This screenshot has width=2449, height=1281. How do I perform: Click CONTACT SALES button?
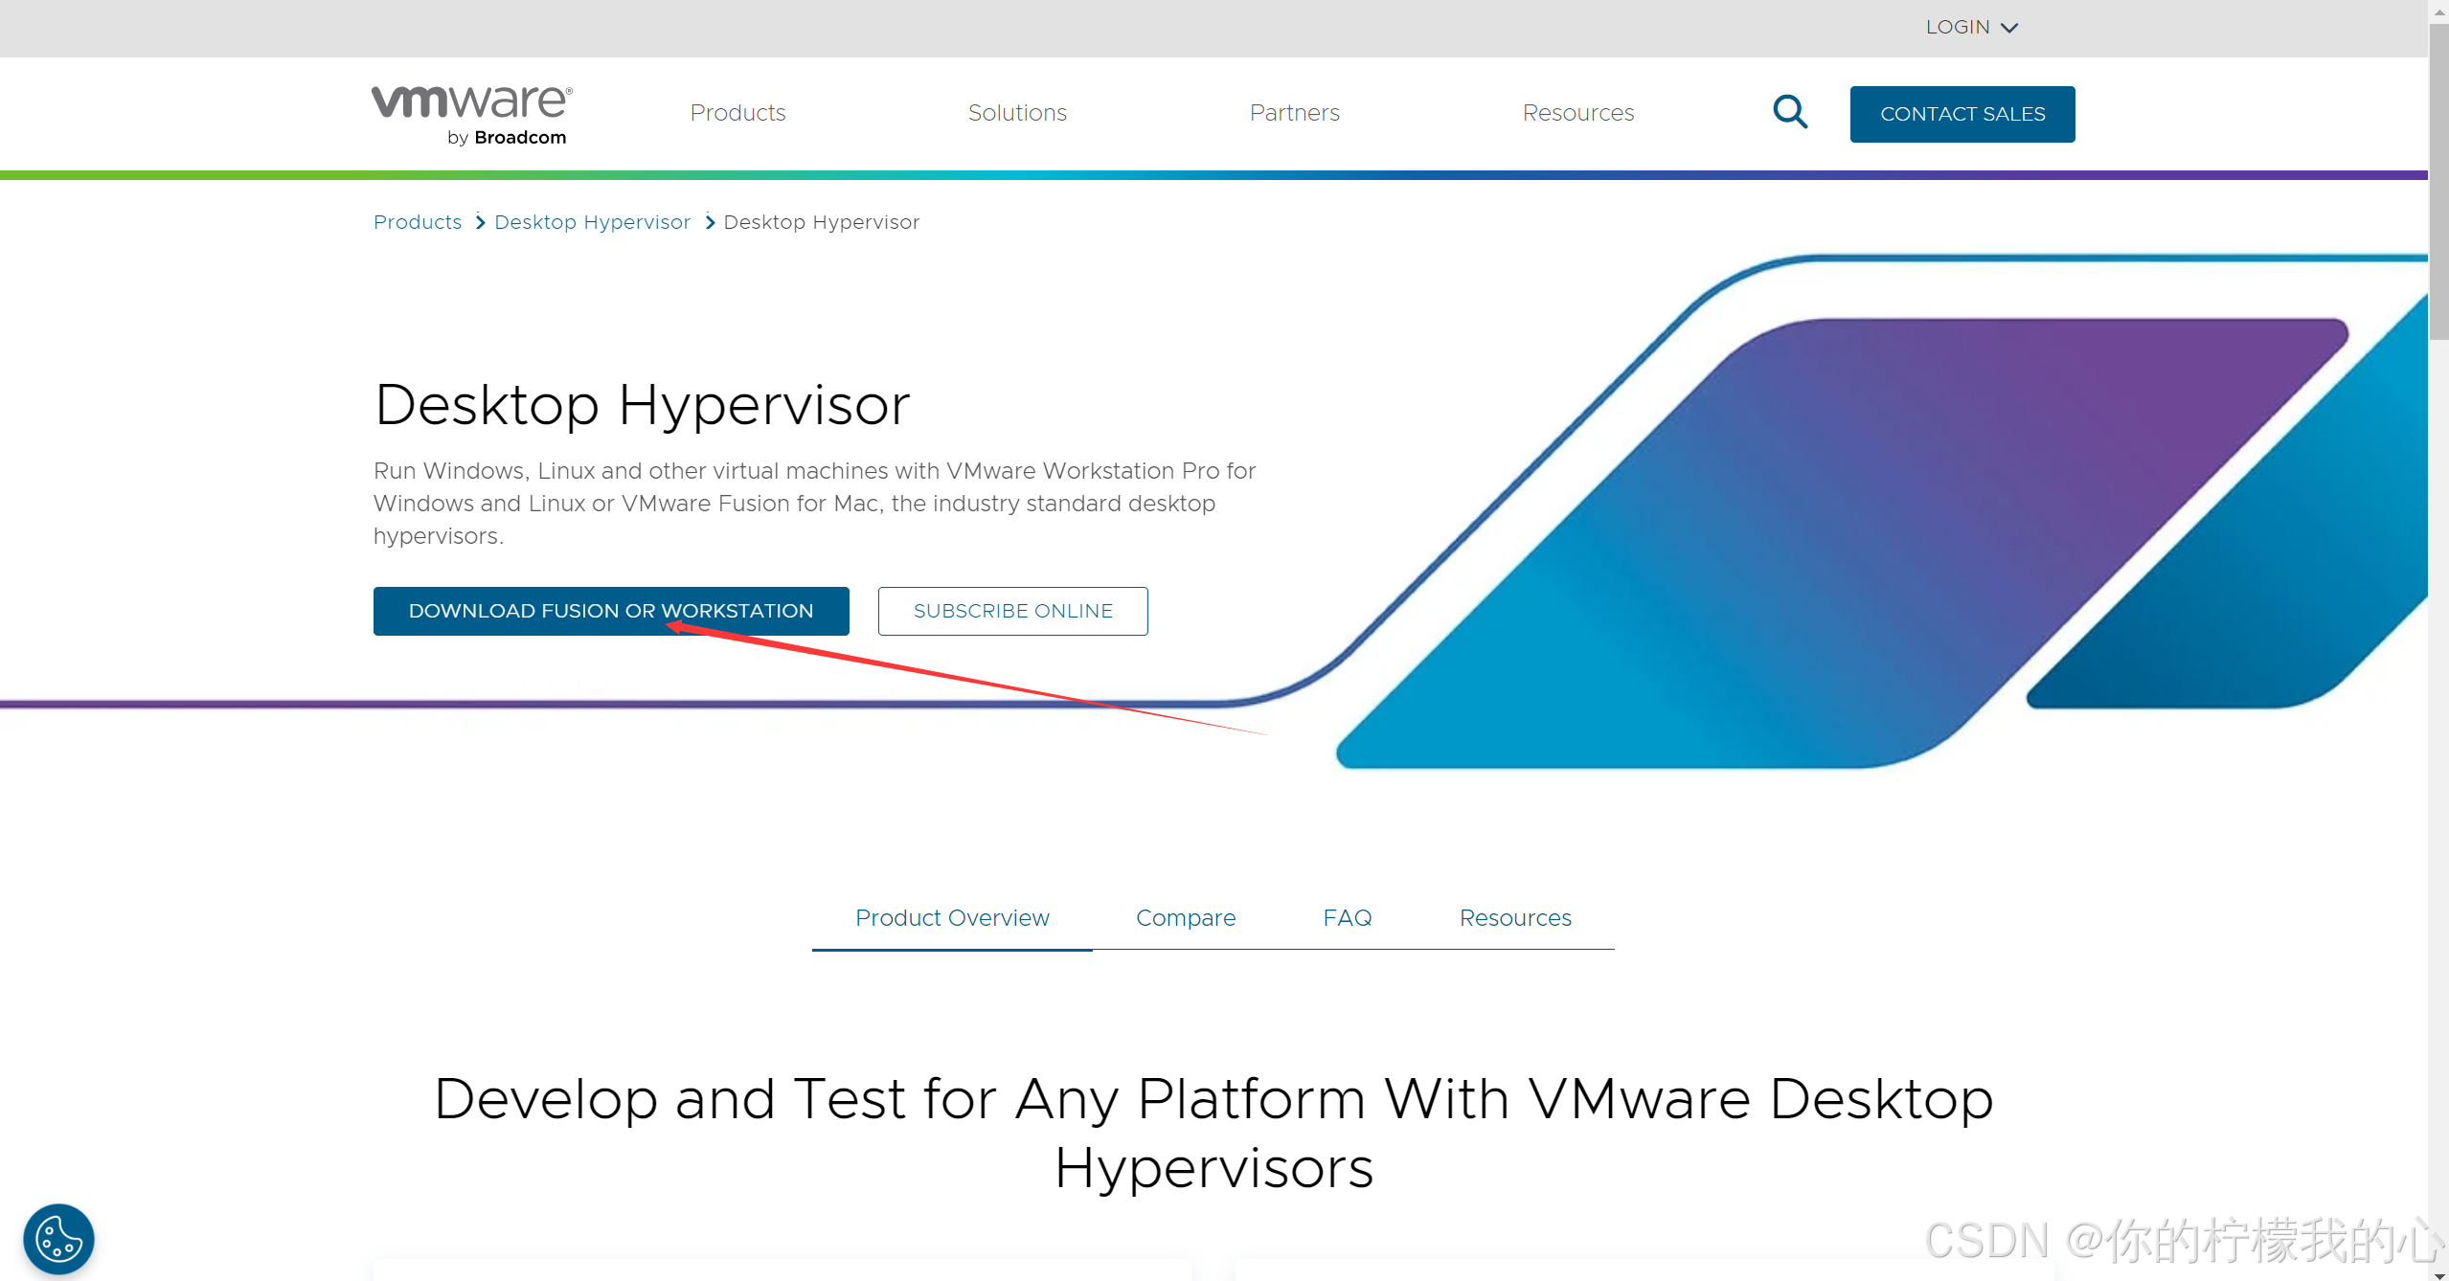point(1961,113)
